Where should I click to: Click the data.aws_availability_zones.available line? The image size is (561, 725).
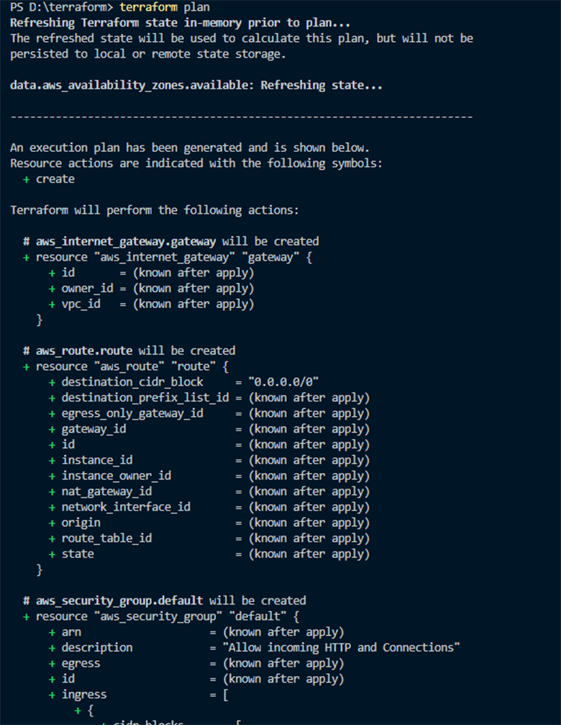[196, 86]
